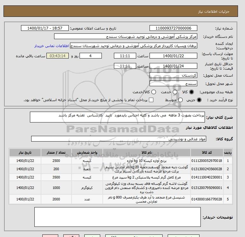
Task: Click the delivery province field کردستان
Action: [x=173, y=75]
